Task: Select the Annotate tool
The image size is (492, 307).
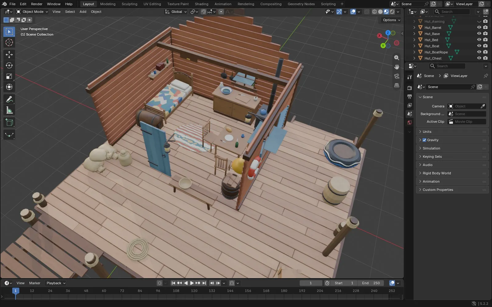Action: [x=9, y=99]
